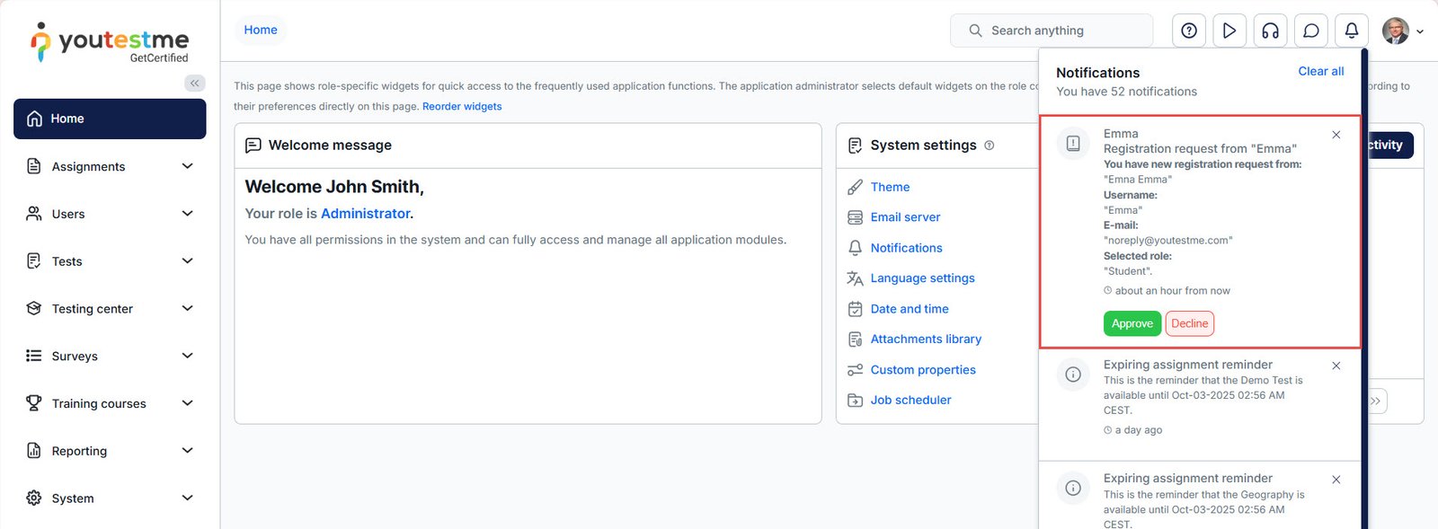Decline Emma's registration request

[x=1189, y=323]
